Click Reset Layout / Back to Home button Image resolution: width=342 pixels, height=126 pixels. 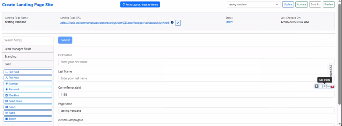140,5
